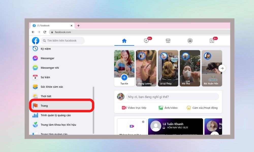The width and height of the screenshot is (254, 152).
Task: Open the Tạo tin story card
Action: coord(124,68)
